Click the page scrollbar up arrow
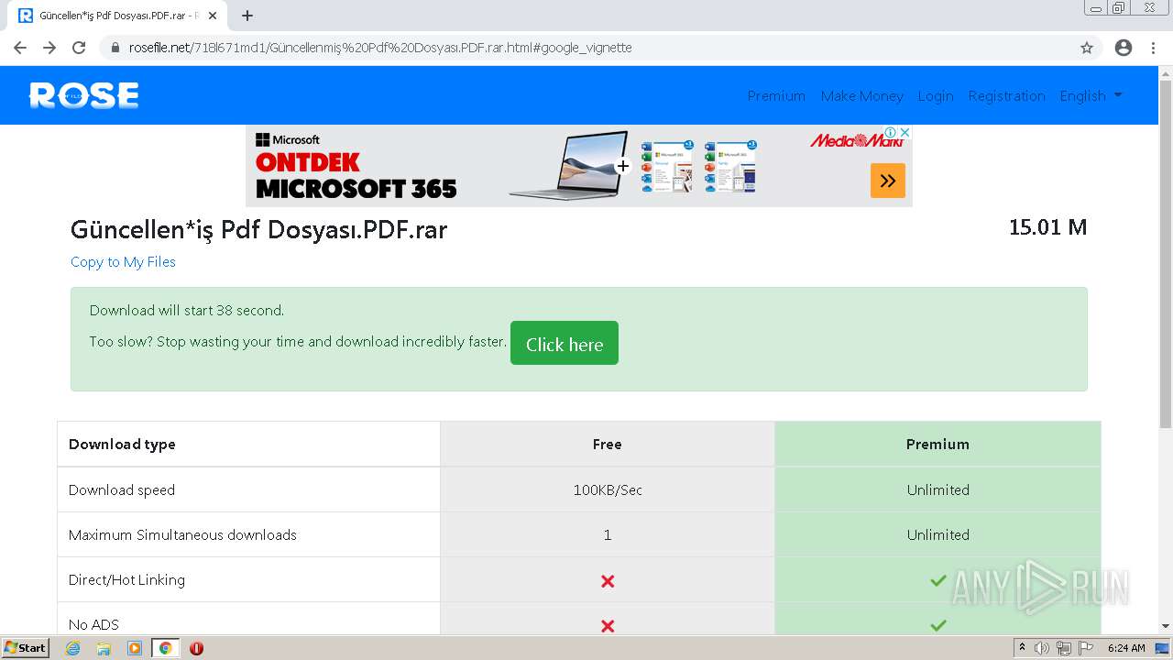1173x660 pixels. (x=1166, y=72)
